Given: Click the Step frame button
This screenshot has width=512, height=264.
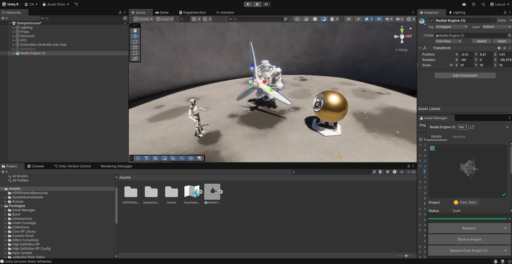Looking at the screenshot, I should pos(266,4).
